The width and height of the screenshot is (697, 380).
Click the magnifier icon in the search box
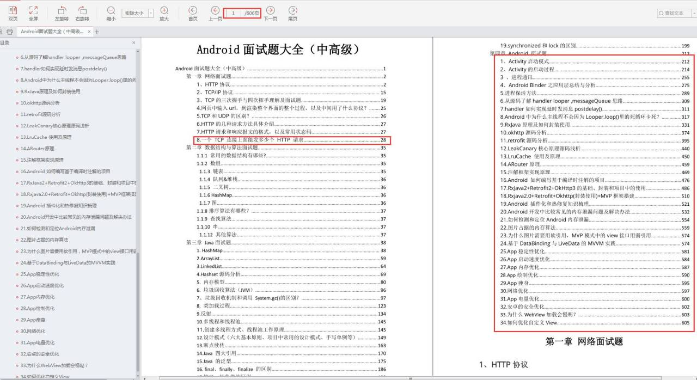point(661,13)
